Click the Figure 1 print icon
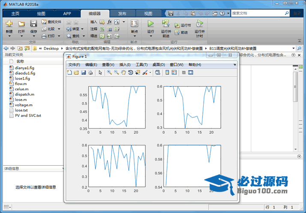The height and width of the screenshot is (213, 306). coord(90,72)
